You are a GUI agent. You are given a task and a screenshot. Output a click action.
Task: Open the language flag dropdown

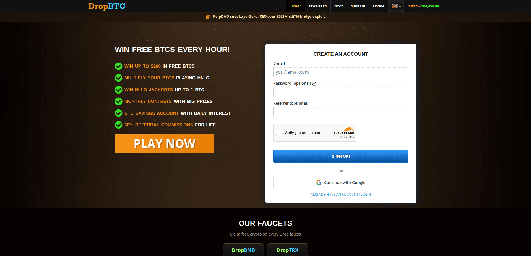click(396, 6)
